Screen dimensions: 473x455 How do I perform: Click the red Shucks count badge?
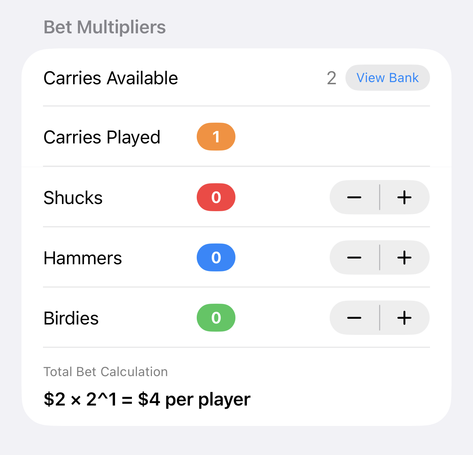(x=216, y=197)
